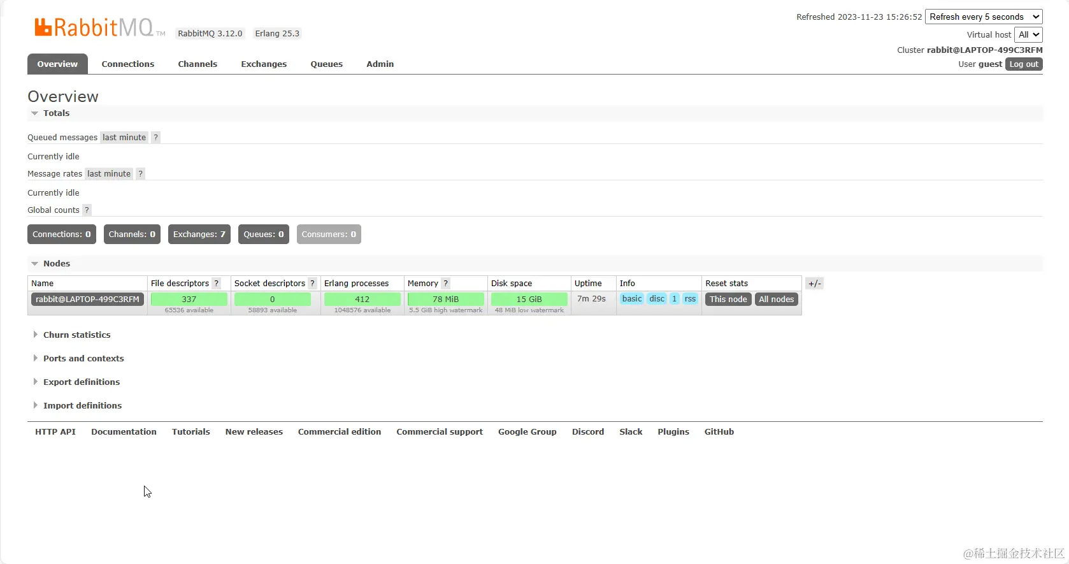Image resolution: width=1069 pixels, height=564 pixels.
Task: Click the File descriptors 337 usage bar
Action: [189, 299]
